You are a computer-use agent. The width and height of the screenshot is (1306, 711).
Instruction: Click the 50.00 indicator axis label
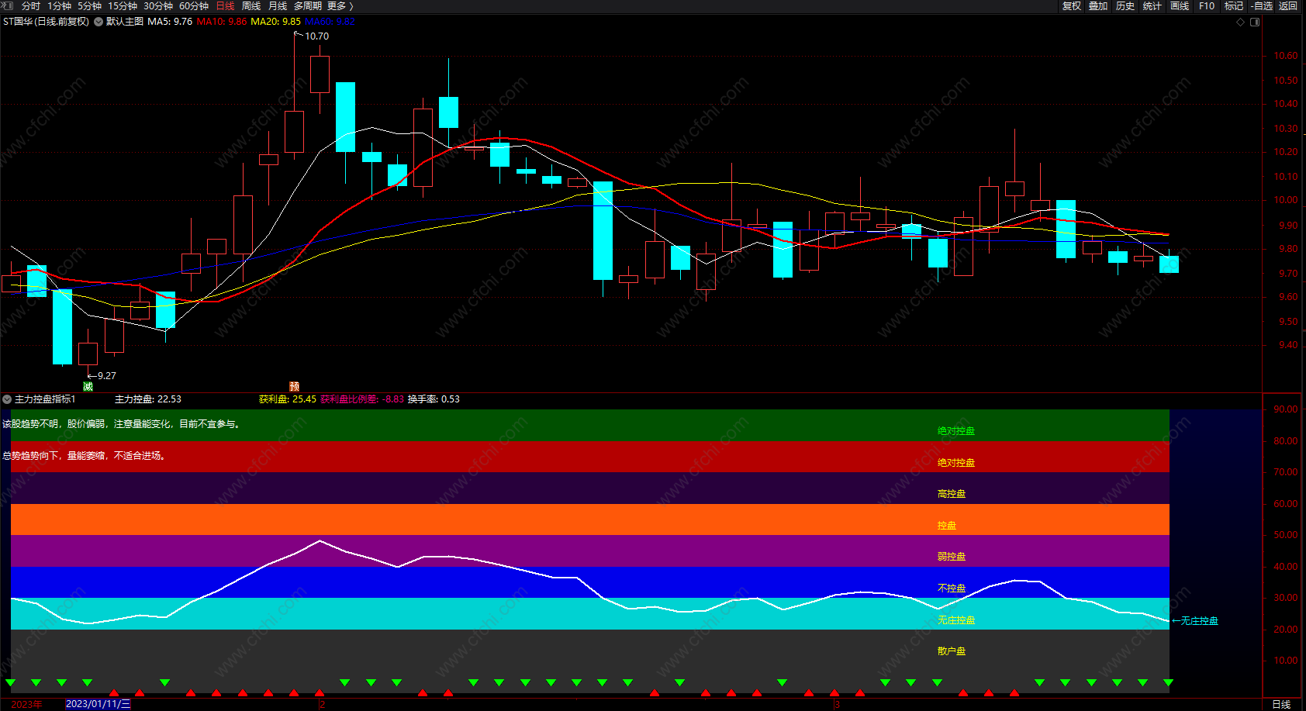(1286, 535)
